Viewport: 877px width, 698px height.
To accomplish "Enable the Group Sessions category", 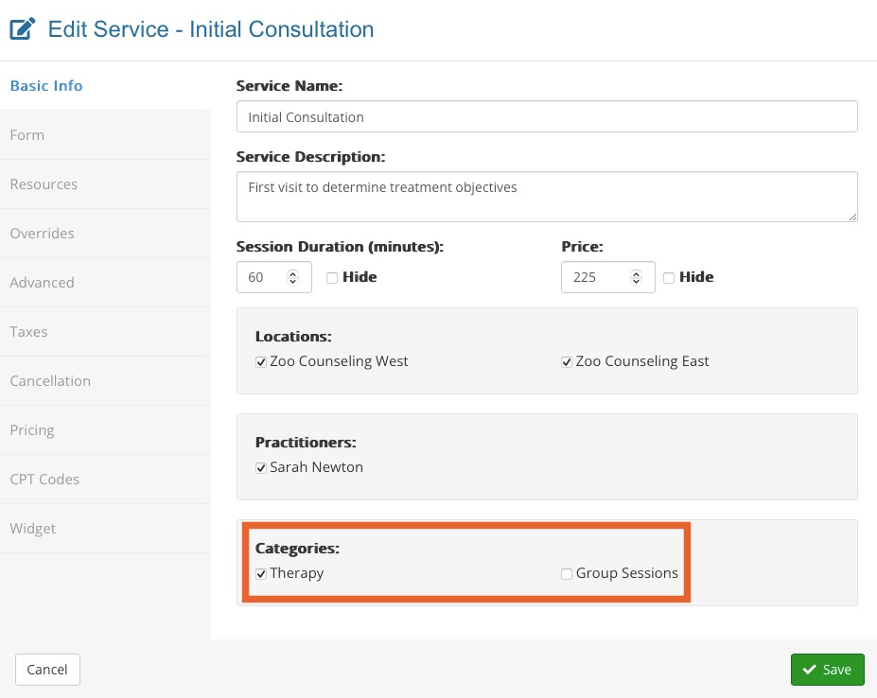I will point(567,574).
